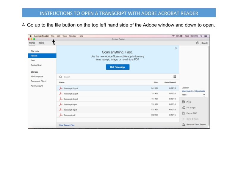Click the Apple logo menu
Image resolution: width=238 pixels, height=184 pixels.
click(x=31, y=36)
